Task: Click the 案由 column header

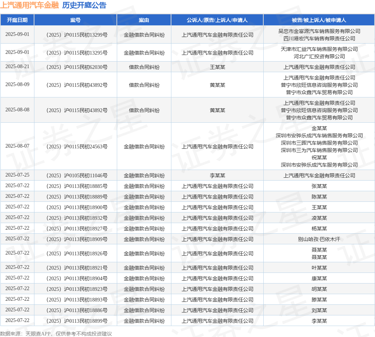Action: point(144,20)
